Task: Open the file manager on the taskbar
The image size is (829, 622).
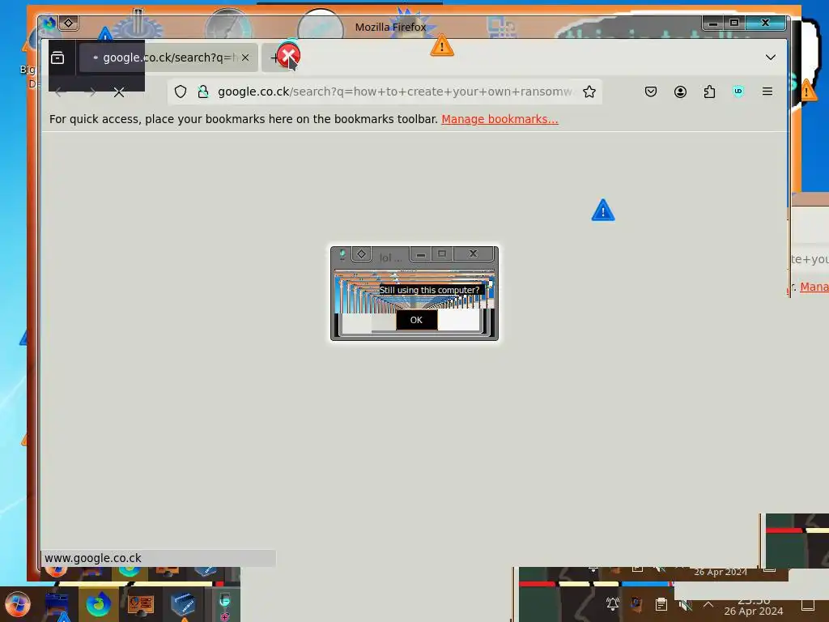Action: (57, 604)
